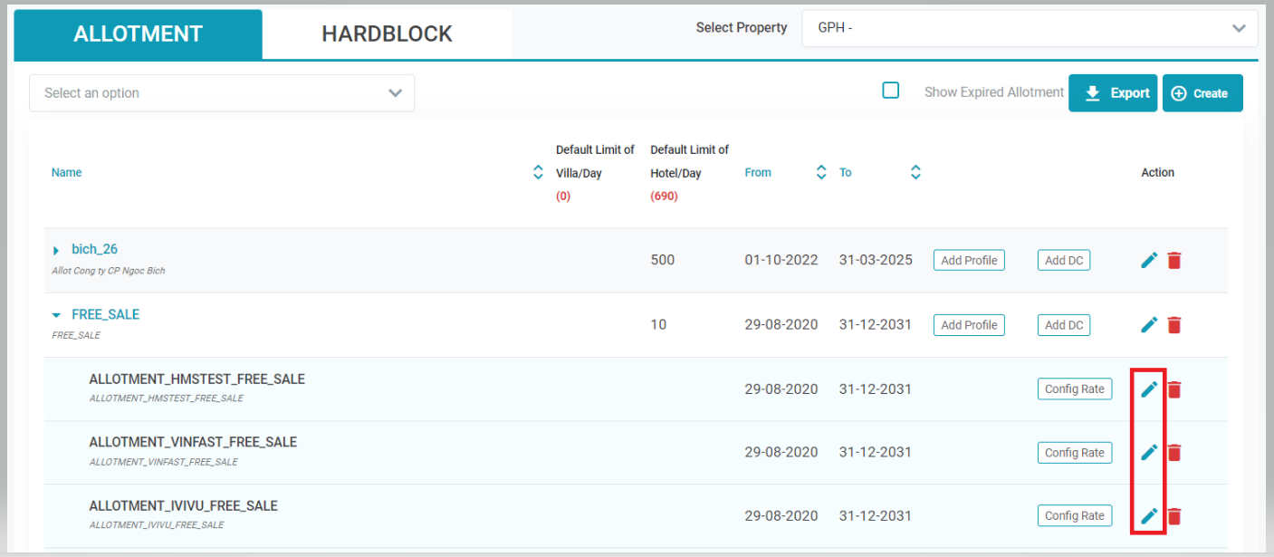Enable the Show Expired Allotment checkbox

coord(891,91)
